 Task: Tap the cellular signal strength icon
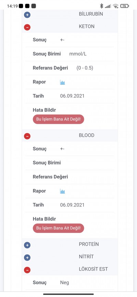(108, 6)
